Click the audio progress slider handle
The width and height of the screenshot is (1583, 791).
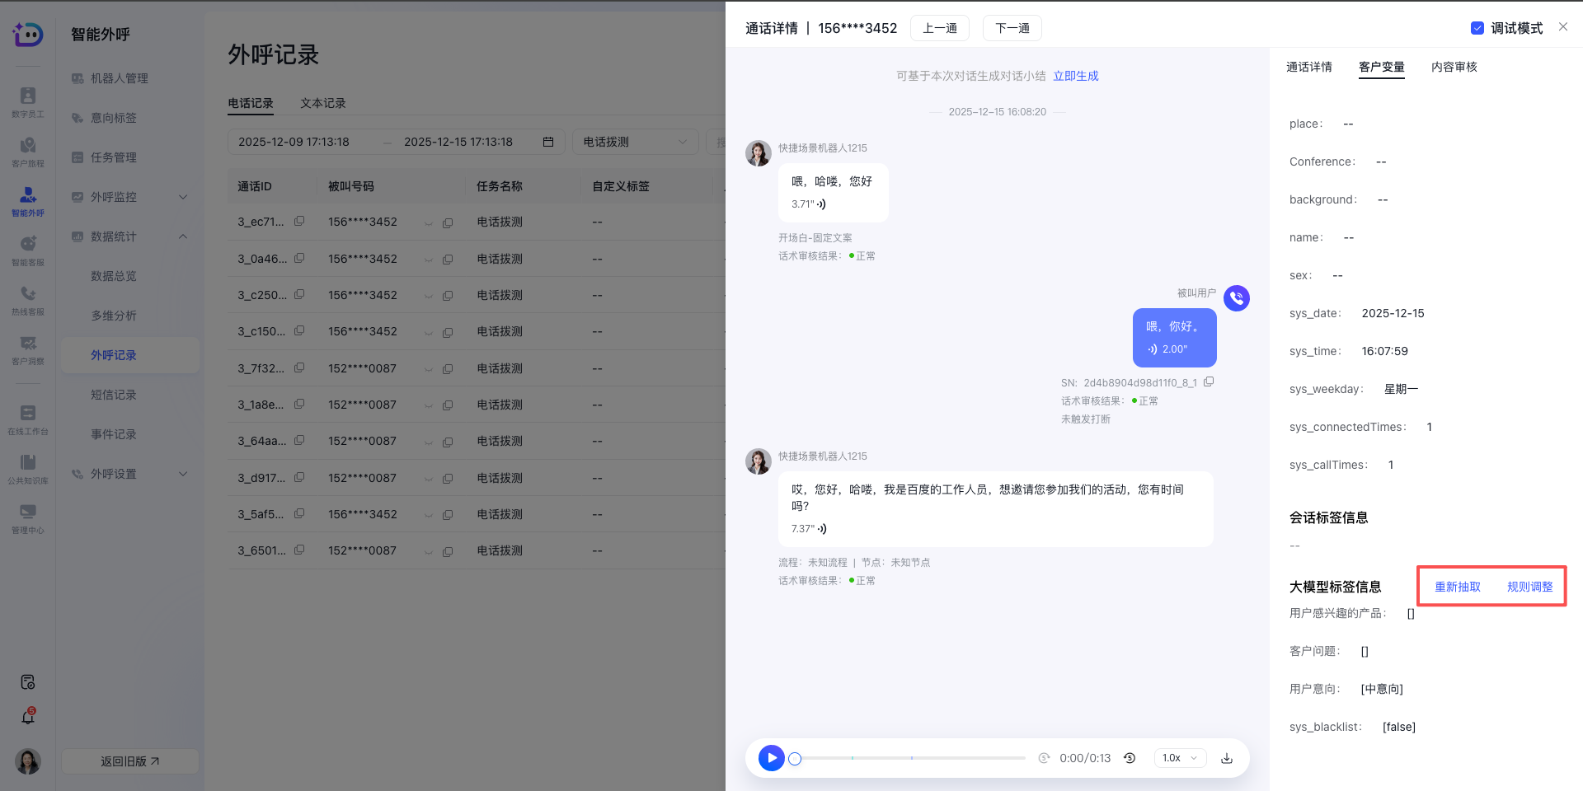(795, 758)
